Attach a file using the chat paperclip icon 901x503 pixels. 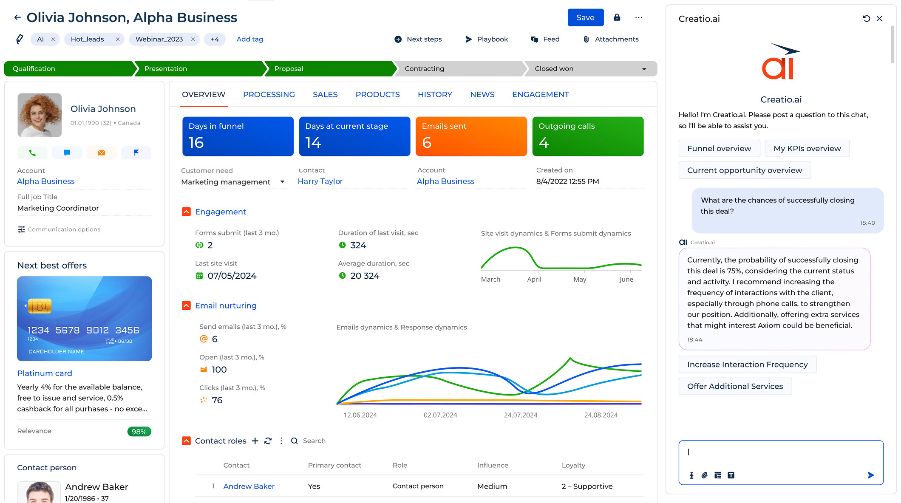(x=705, y=475)
